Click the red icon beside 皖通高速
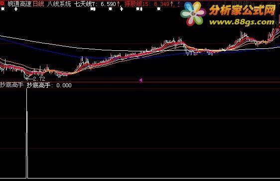280x181 pixels. (2, 3)
